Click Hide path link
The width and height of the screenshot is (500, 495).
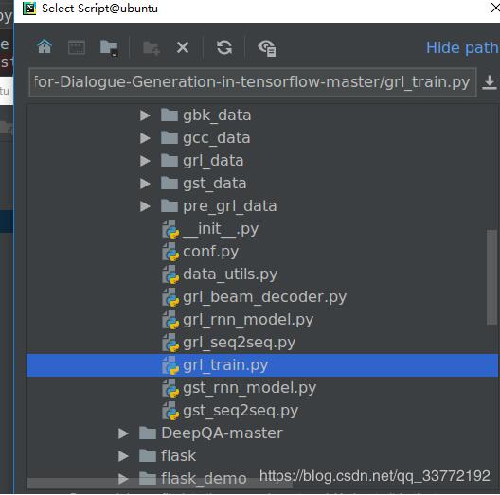tap(463, 48)
